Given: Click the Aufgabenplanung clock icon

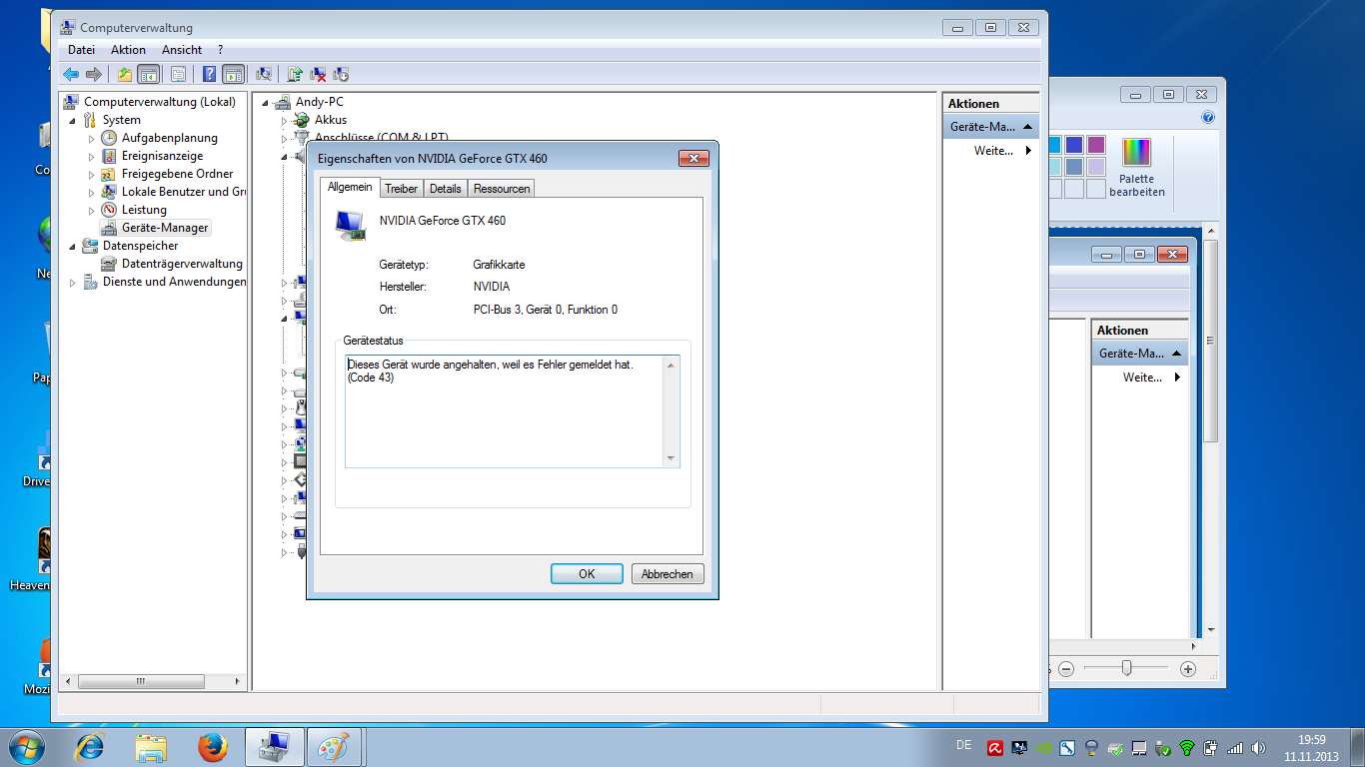Looking at the screenshot, I should tap(109, 138).
